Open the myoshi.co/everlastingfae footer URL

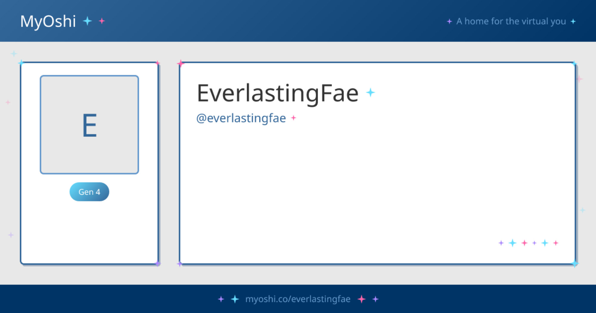point(298,299)
